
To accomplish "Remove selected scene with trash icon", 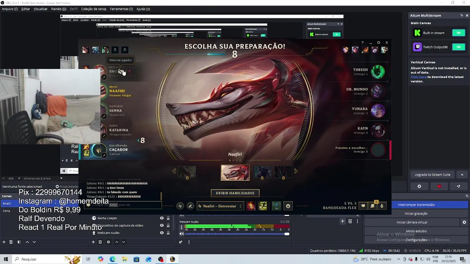I will [11, 242].
